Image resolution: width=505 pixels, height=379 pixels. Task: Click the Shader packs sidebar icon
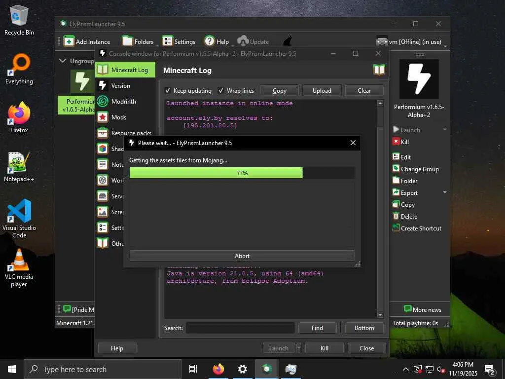103,149
